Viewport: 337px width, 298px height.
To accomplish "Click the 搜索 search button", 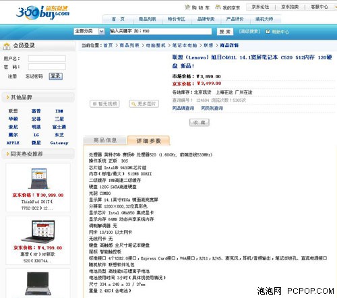I will 225,32.
